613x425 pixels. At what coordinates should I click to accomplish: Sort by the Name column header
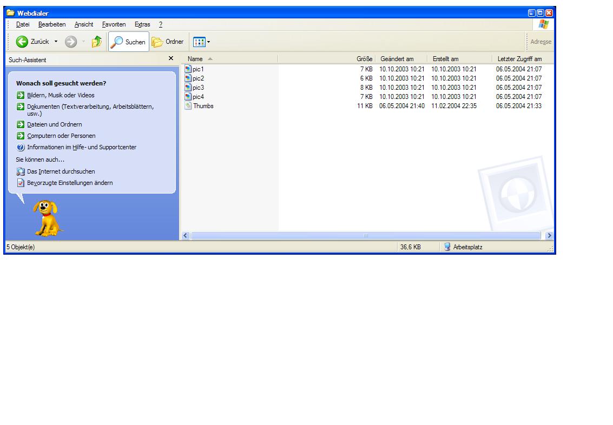click(x=230, y=58)
